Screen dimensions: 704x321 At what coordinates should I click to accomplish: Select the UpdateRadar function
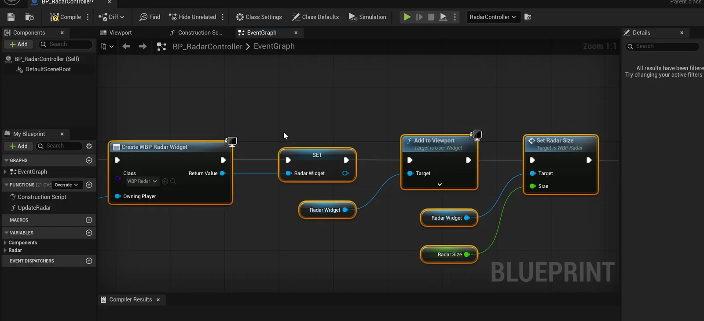pos(34,208)
